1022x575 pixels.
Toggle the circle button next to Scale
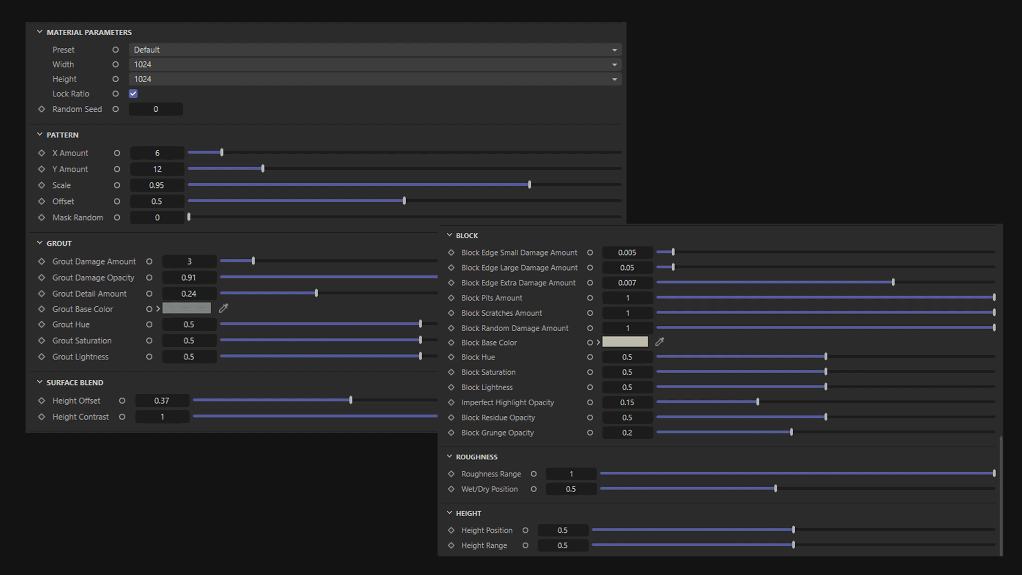tap(117, 185)
